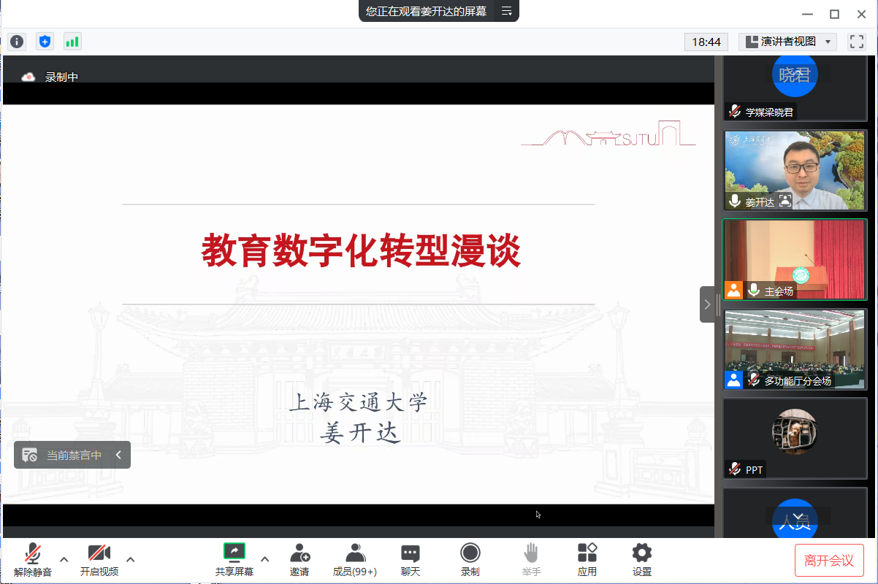Viewport: 878px width, 584px height.
Task: Expand share screen options arrow beside 共享屏幕
Action: (x=265, y=560)
